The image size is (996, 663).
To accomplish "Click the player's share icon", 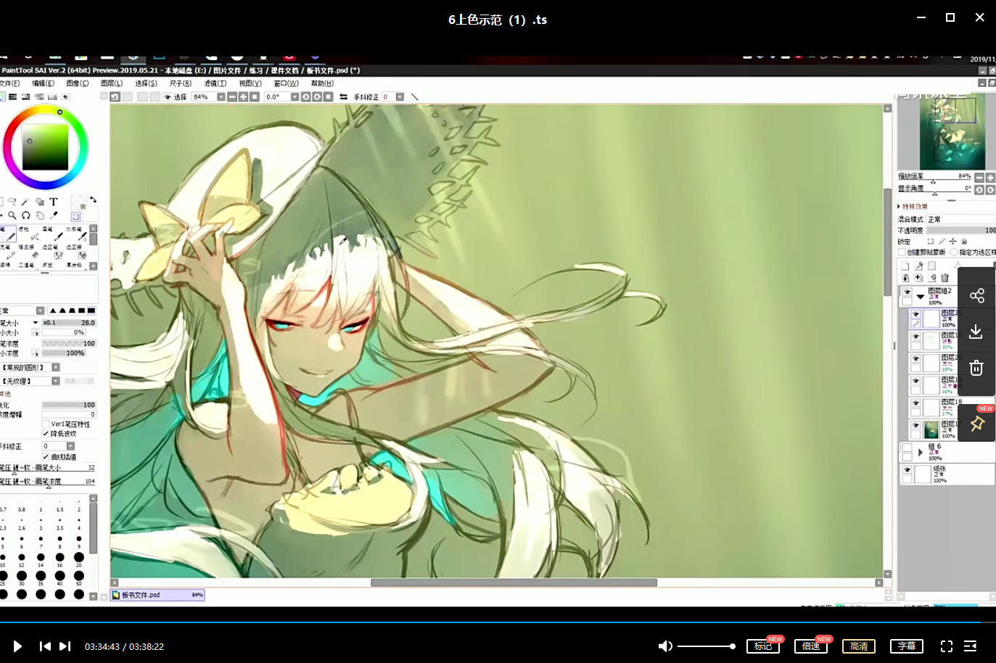I will click(976, 296).
